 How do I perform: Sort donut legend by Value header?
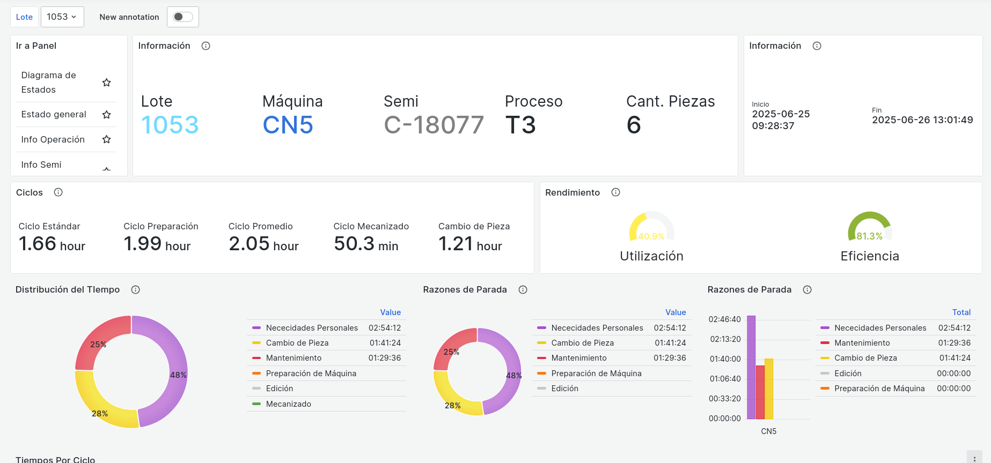pyautogui.click(x=676, y=312)
